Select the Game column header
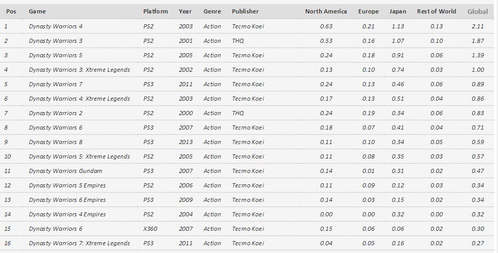Screen dimensions: 498x253 37,11
